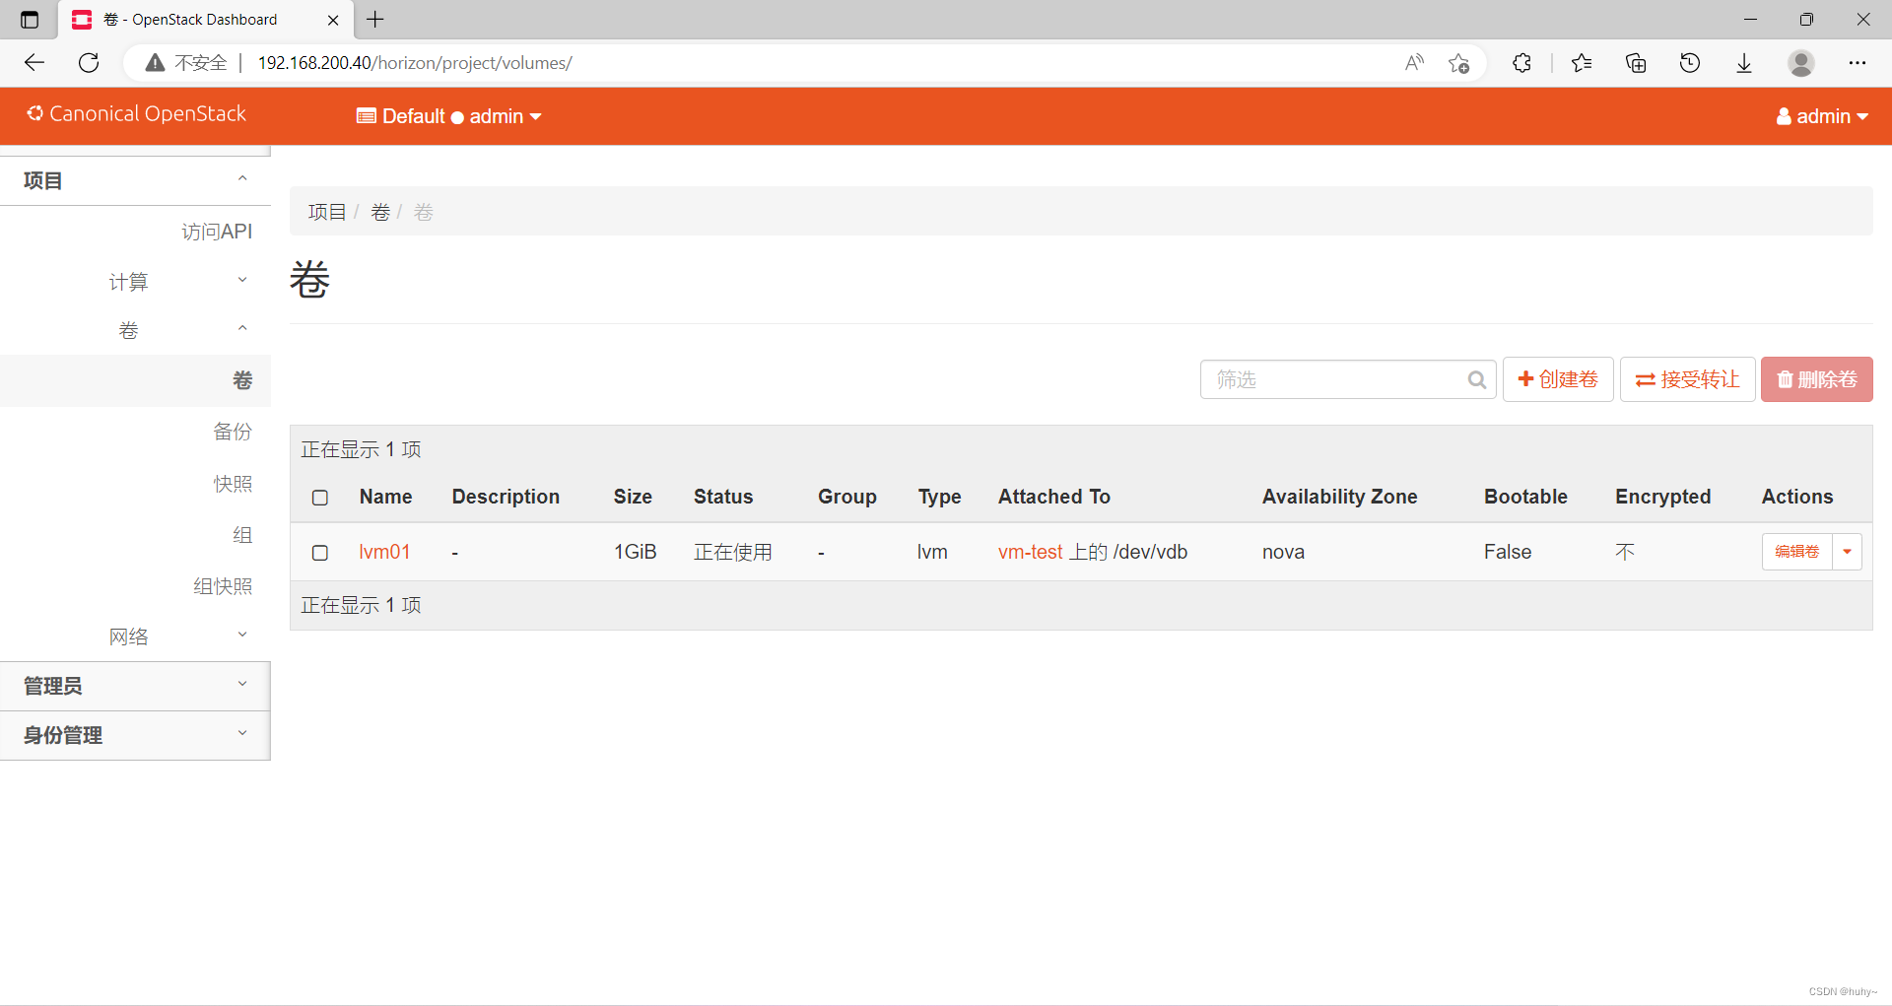Screen dimensions: 1892x1006
Task: Click the Attached To column header
Action: pyautogui.click(x=1054, y=497)
